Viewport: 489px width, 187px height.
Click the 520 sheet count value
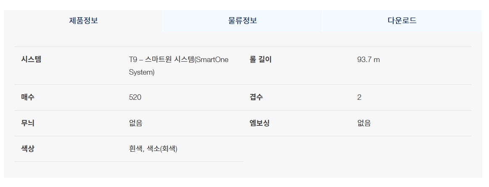coord(135,97)
